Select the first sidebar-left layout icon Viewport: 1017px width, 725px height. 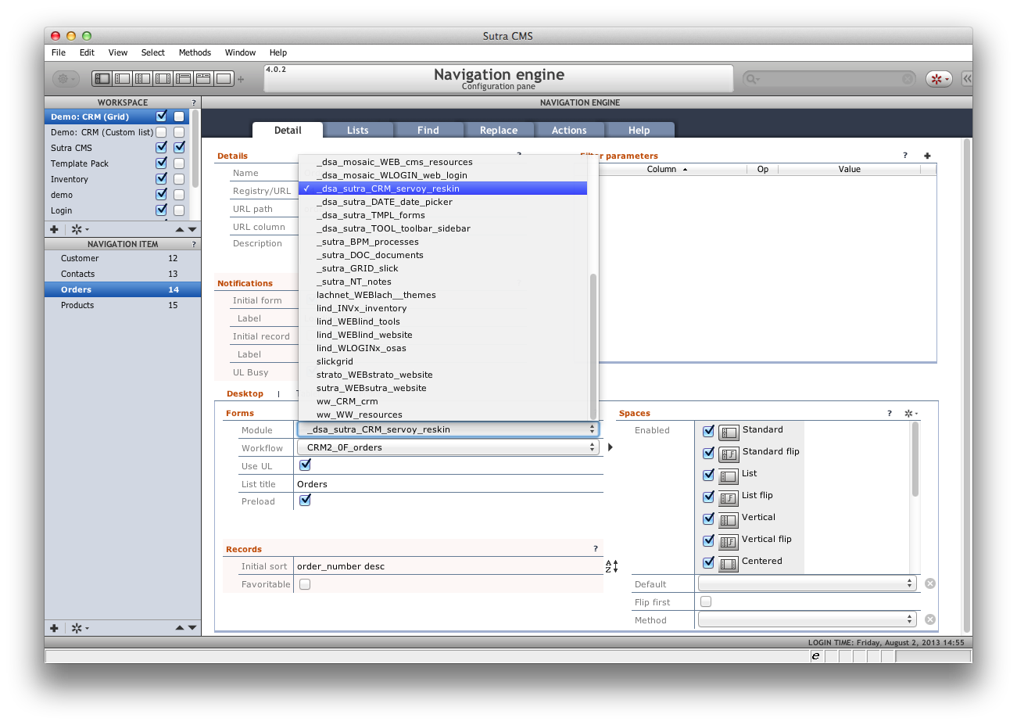102,78
